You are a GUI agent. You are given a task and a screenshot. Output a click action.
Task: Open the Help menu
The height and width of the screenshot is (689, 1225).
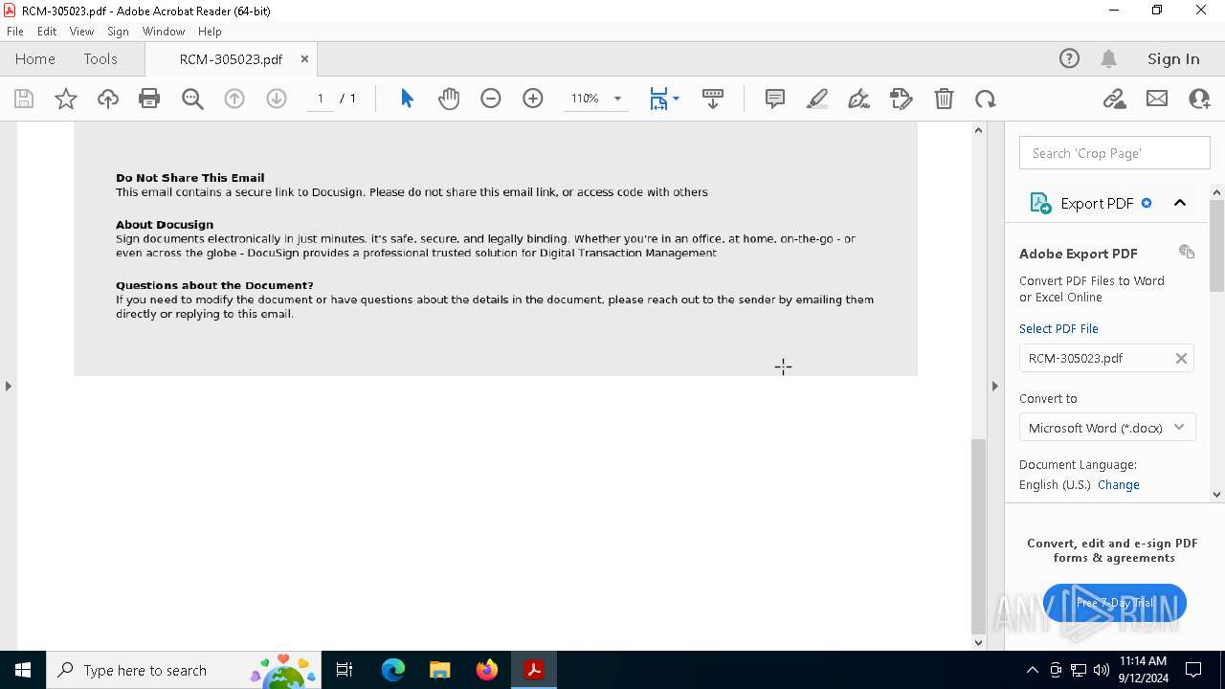pos(210,32)
